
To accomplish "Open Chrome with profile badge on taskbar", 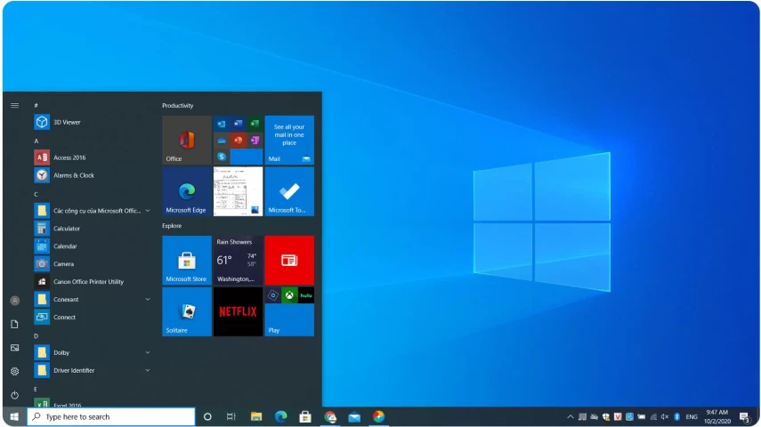I will click(330, 417).
